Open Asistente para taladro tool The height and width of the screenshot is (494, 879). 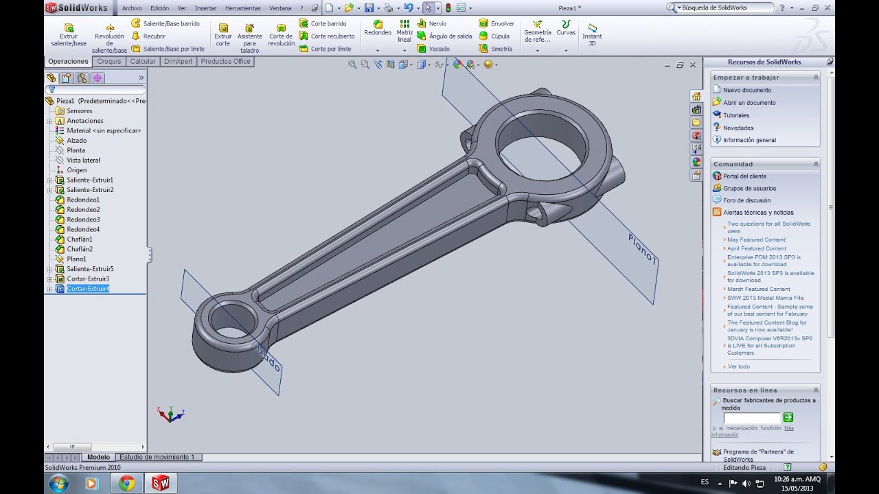point(250,38)
